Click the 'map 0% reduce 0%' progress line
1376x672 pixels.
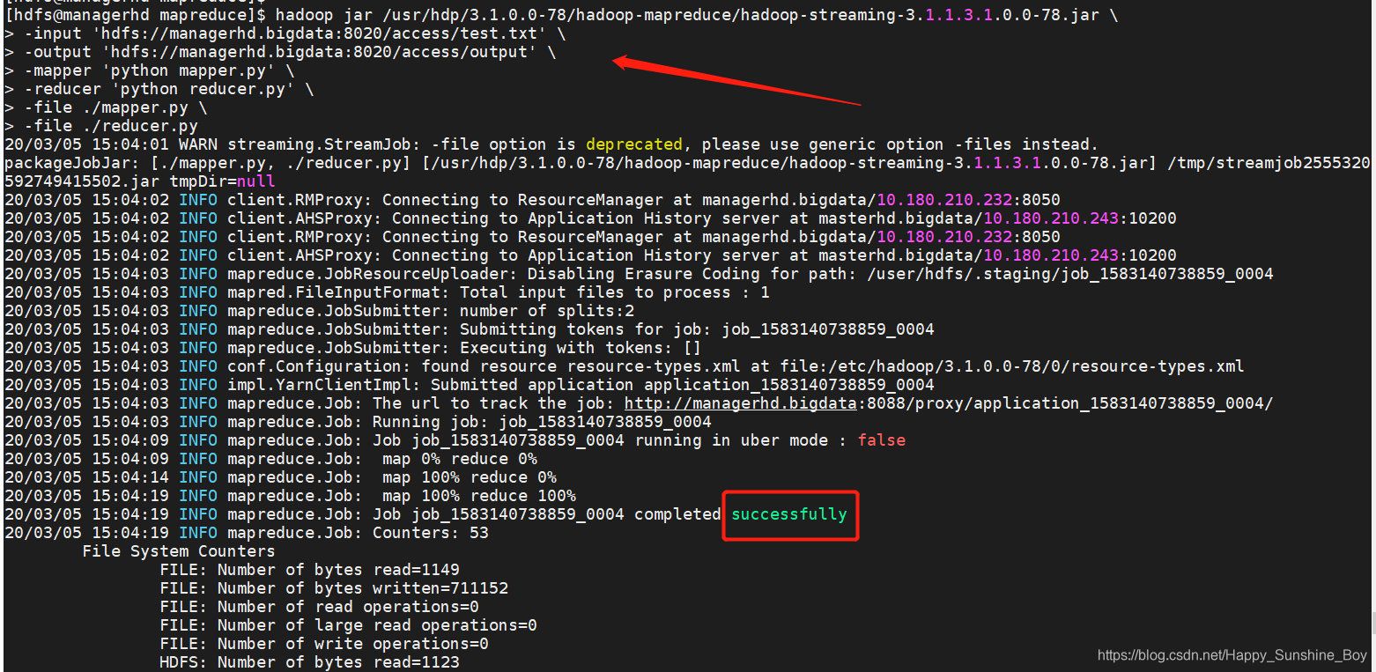coord(460,459)
